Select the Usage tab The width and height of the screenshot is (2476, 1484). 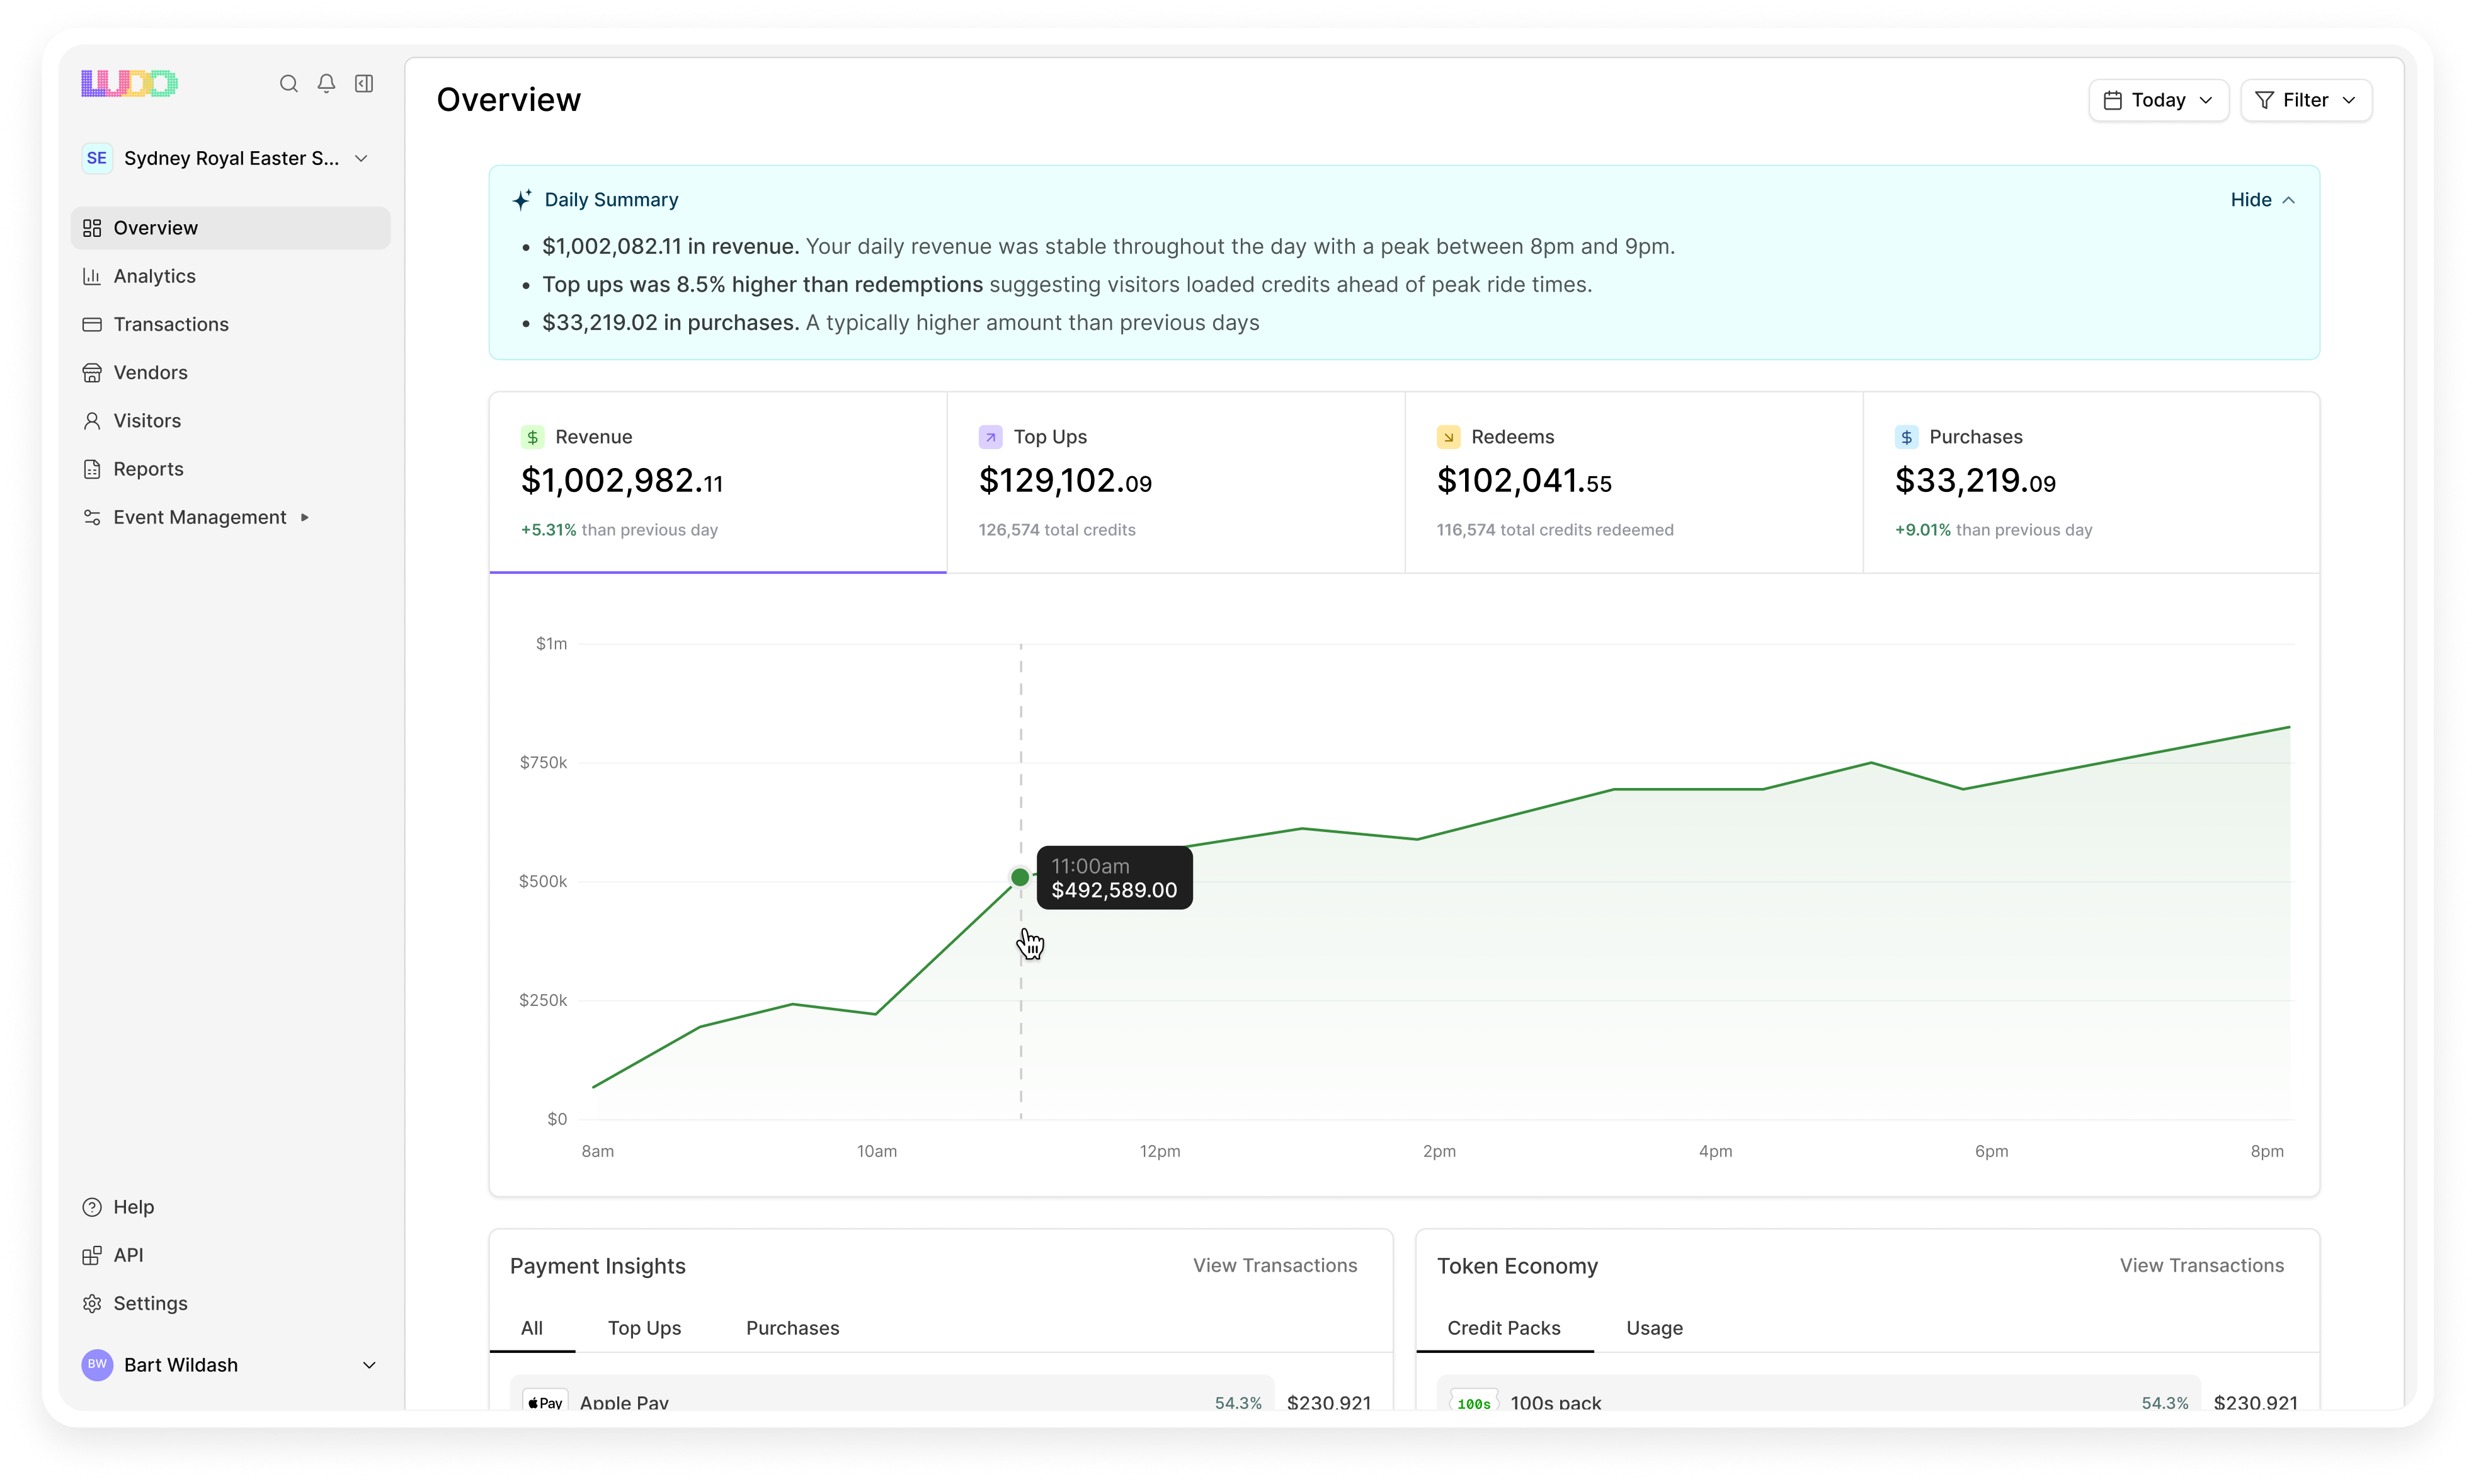[1654, 1328]
